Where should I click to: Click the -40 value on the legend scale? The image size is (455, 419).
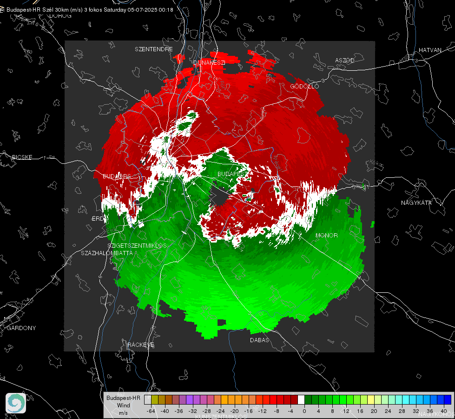165,411
